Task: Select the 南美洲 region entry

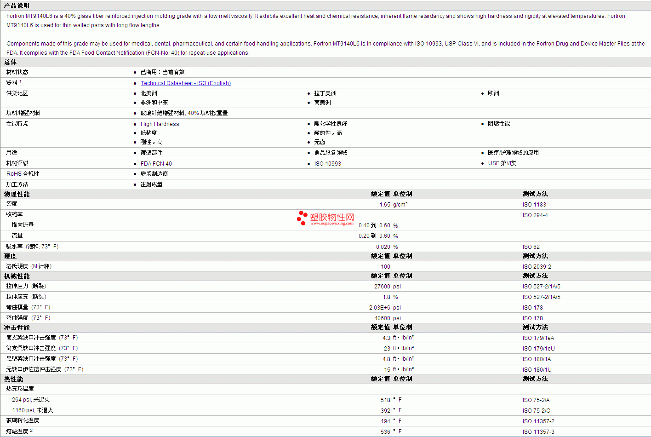Action: 322,103
